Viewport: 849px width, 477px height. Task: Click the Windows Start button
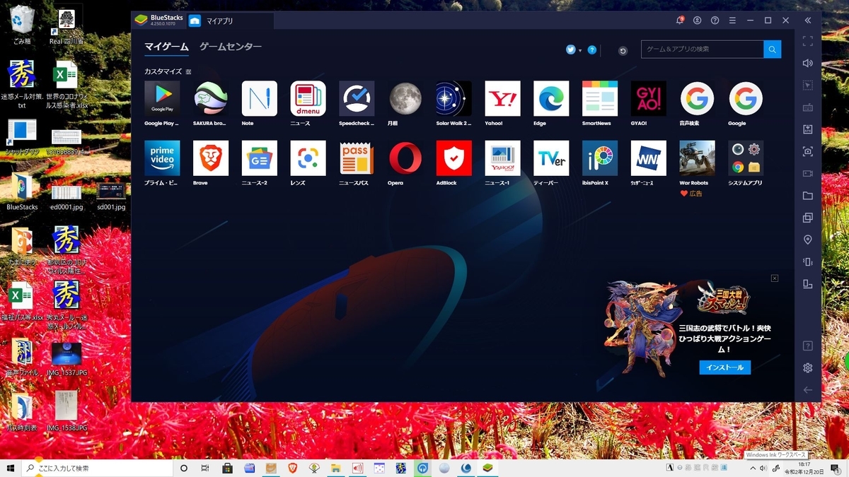pos(10,468)
